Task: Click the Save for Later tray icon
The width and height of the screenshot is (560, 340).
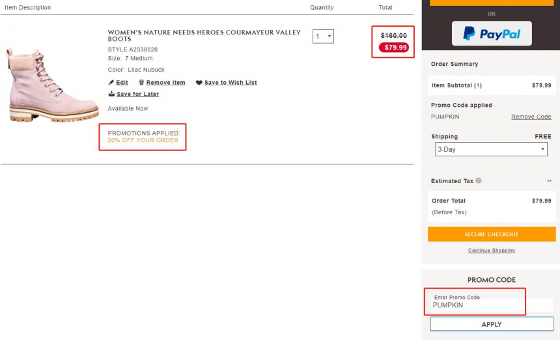Action: point(111,94)
